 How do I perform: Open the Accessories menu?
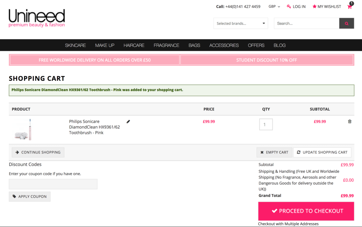pyautogui.click(x=224, y=46)
